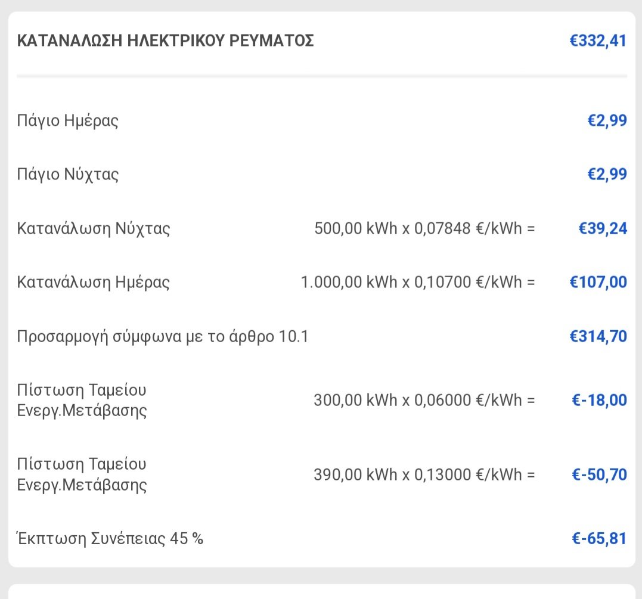Select the Πάγιο Ημέρας row label
642x599 pixels.
(67, 121)
